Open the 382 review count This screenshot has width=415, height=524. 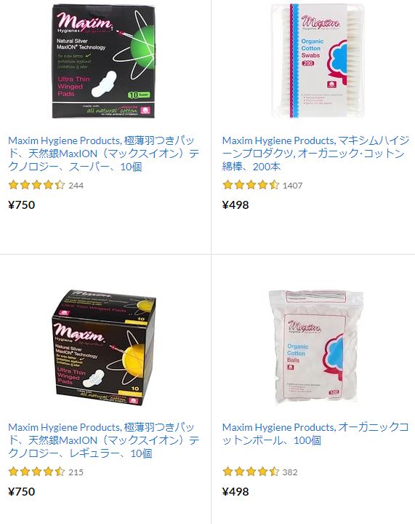(x=290, y=472)
